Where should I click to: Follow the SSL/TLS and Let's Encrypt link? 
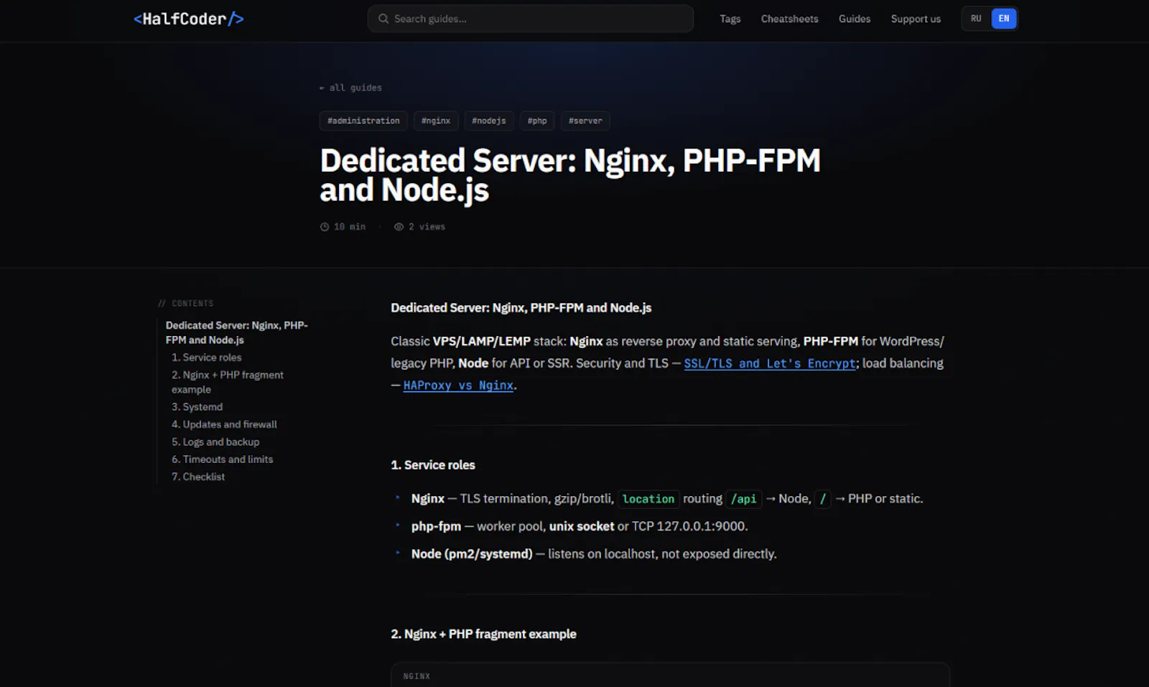point(770,363)
